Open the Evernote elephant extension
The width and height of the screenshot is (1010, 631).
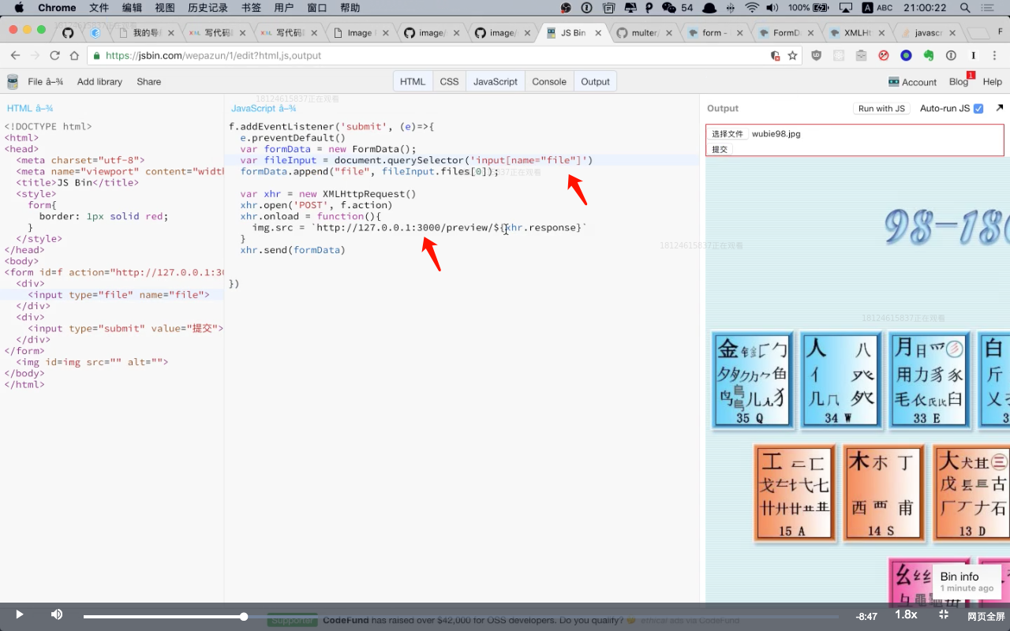tap(929, 55)
